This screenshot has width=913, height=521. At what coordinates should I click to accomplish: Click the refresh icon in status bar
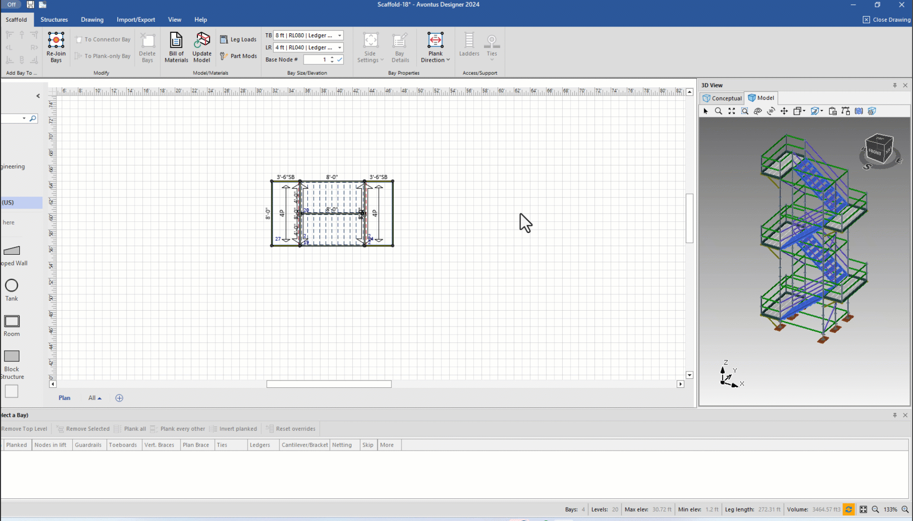pos(848,509)
